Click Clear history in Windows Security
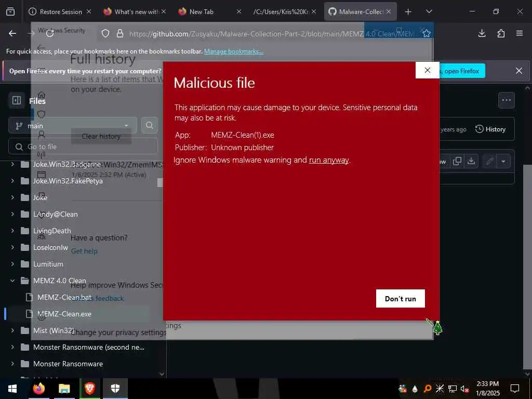532x399 pixels. point(101,137)
